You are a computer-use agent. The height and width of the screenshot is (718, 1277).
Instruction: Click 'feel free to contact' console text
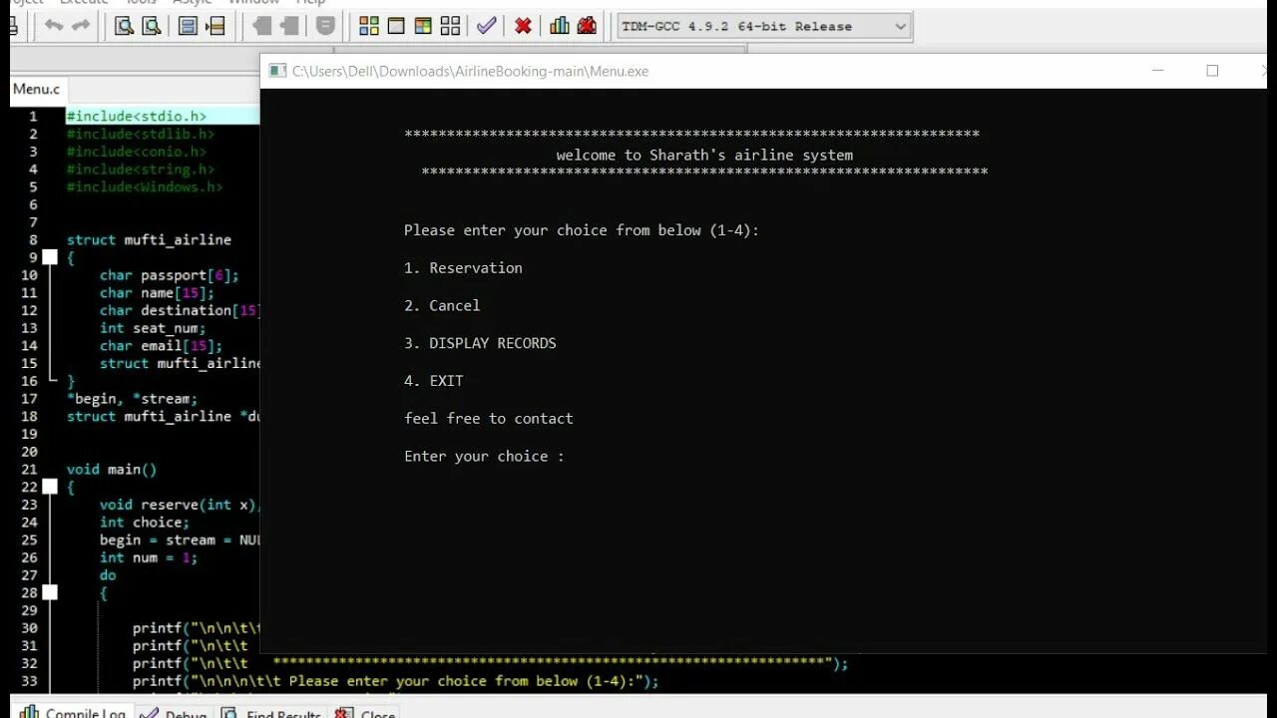click(x=489, y=419)
